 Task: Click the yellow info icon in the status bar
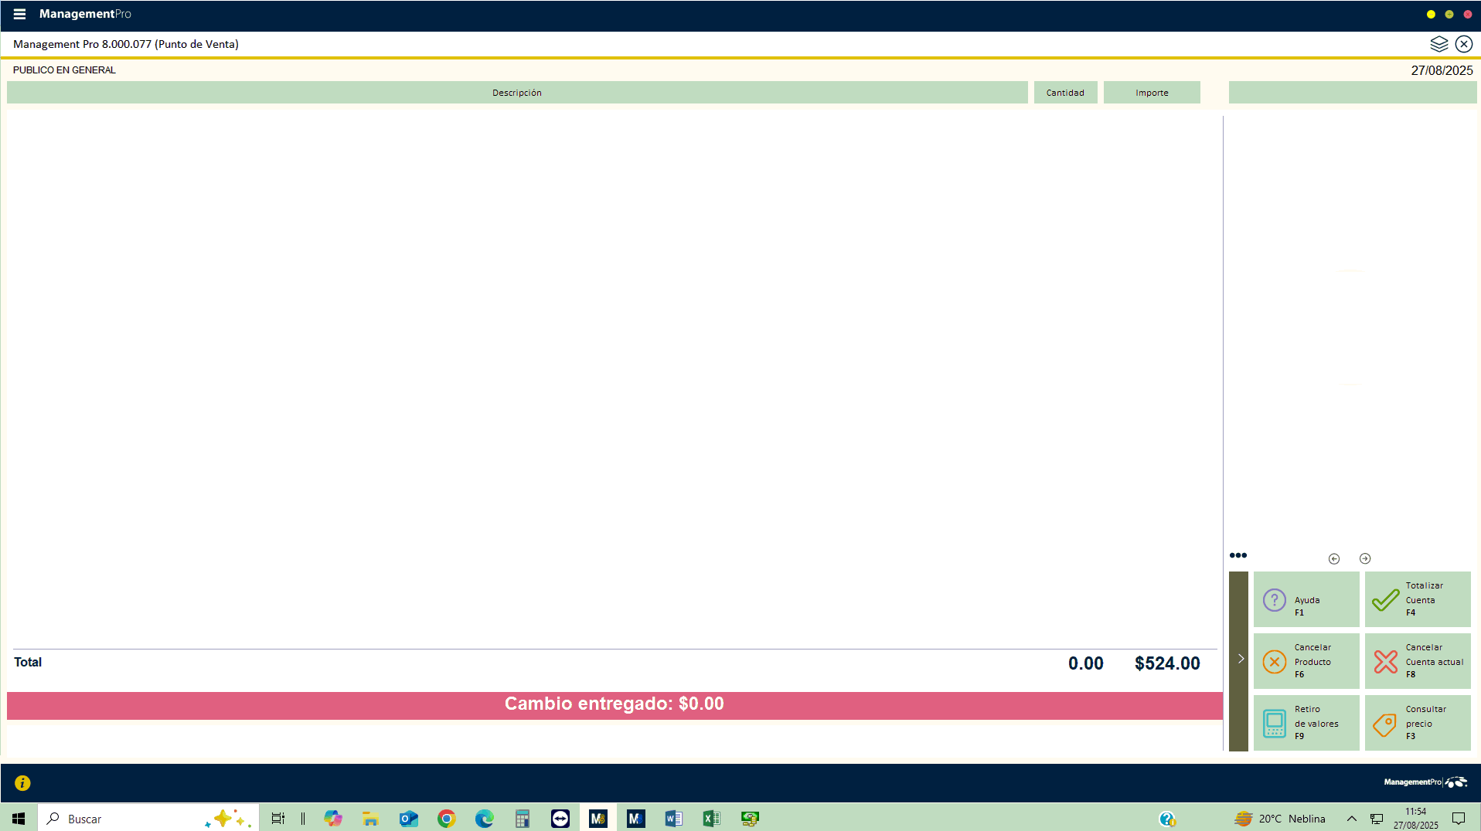(22, 783)
